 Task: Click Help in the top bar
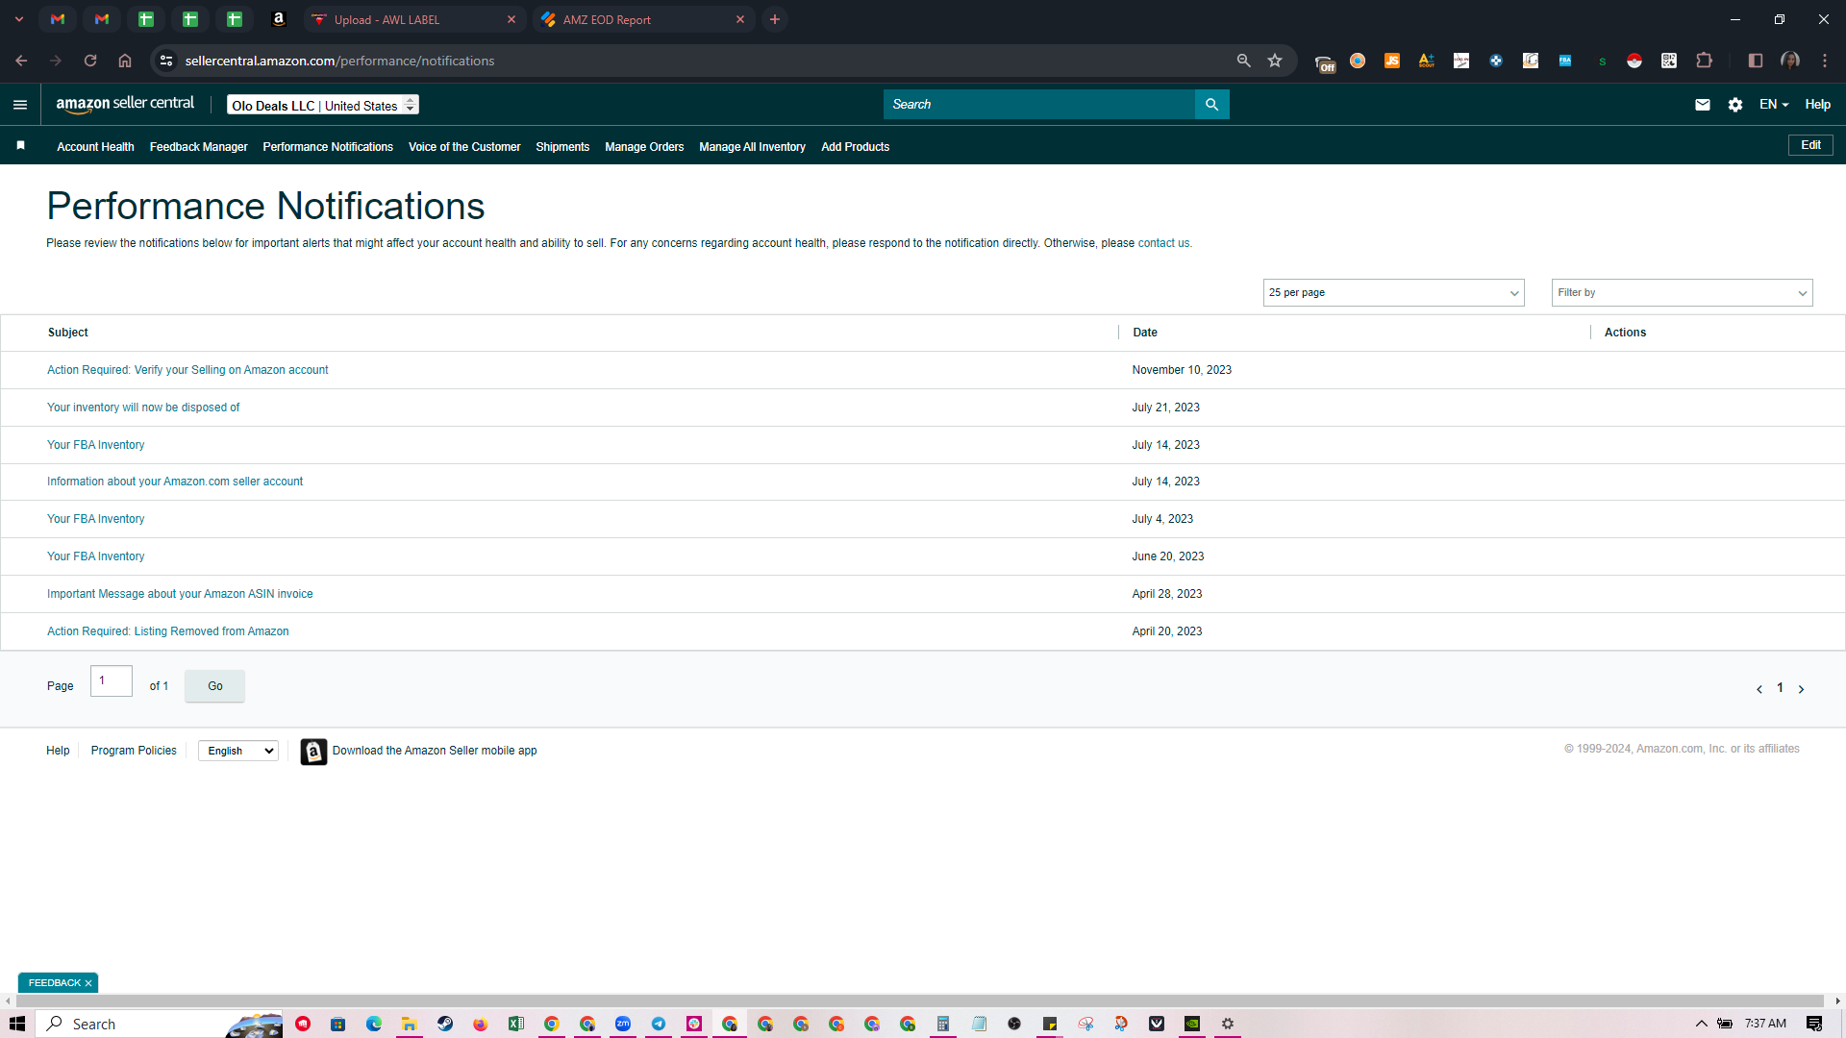pos(1817,105)
